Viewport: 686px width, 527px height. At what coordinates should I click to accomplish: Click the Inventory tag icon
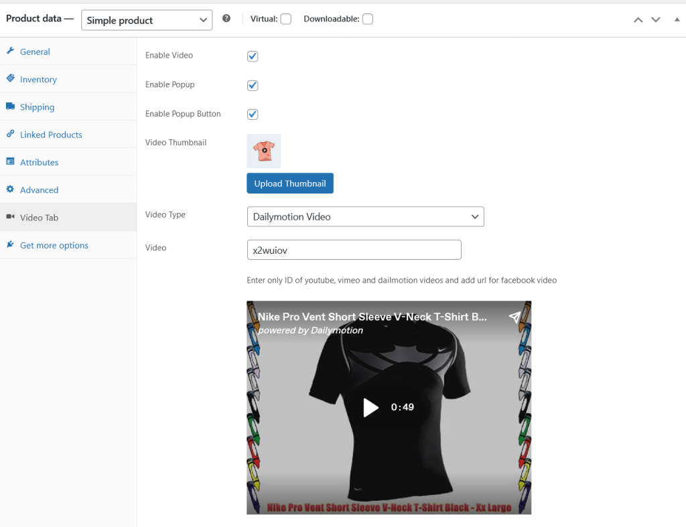[x=10, y=79]
